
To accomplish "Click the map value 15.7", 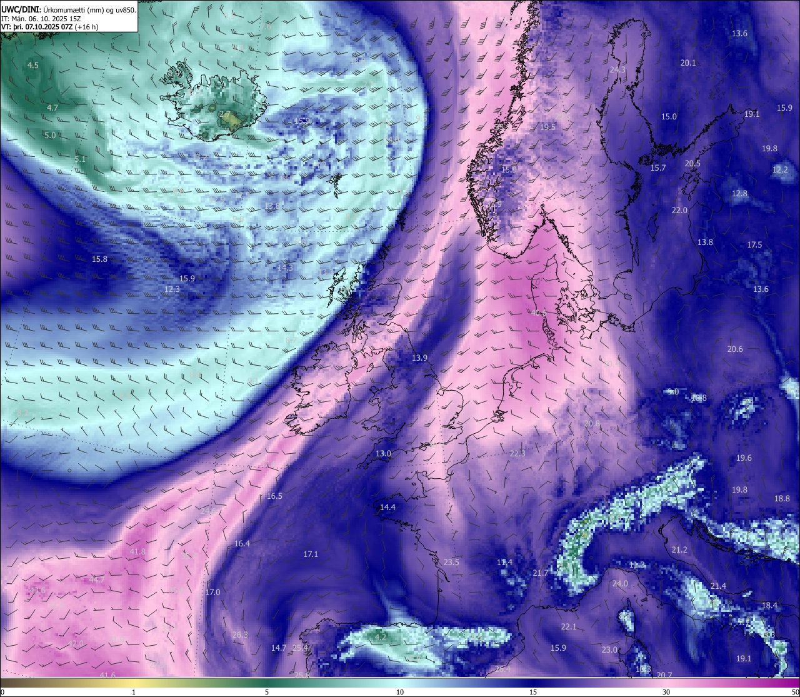I will point(658,168).
